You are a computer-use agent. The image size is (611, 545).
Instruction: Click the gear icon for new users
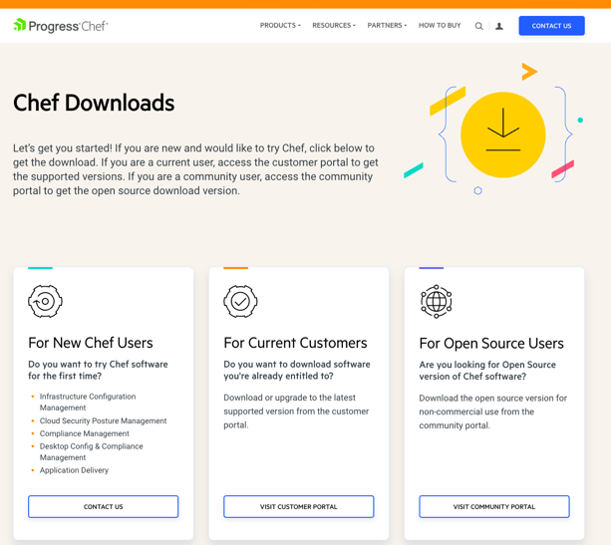click(x=45, y=301)
